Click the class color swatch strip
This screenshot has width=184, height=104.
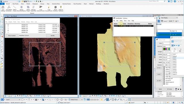[166, 49]
